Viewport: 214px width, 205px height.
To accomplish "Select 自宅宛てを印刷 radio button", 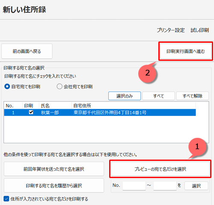I will tap(7, 86).
